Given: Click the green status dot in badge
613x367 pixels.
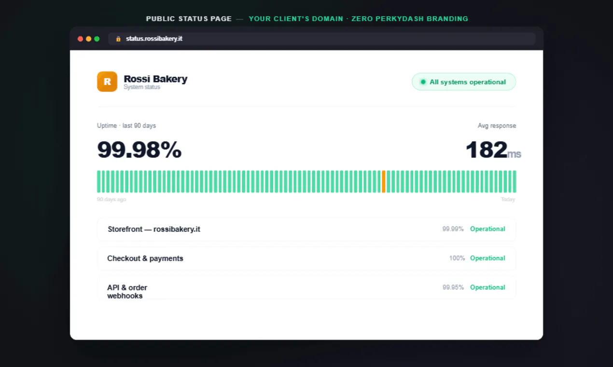Looking at the screenshot, I should (x=423, y=82).
